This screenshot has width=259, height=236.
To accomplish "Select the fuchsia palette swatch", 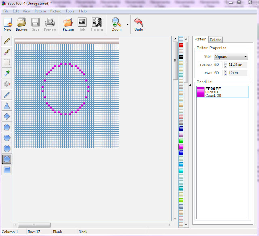I will click(181, 147).
